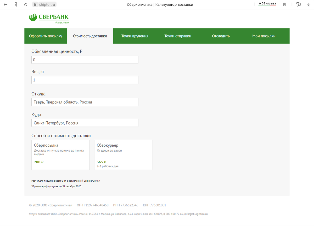314x226 pixels.
Task: Switch to the Точки отправки tab
Action: click(x=178, y=36)
